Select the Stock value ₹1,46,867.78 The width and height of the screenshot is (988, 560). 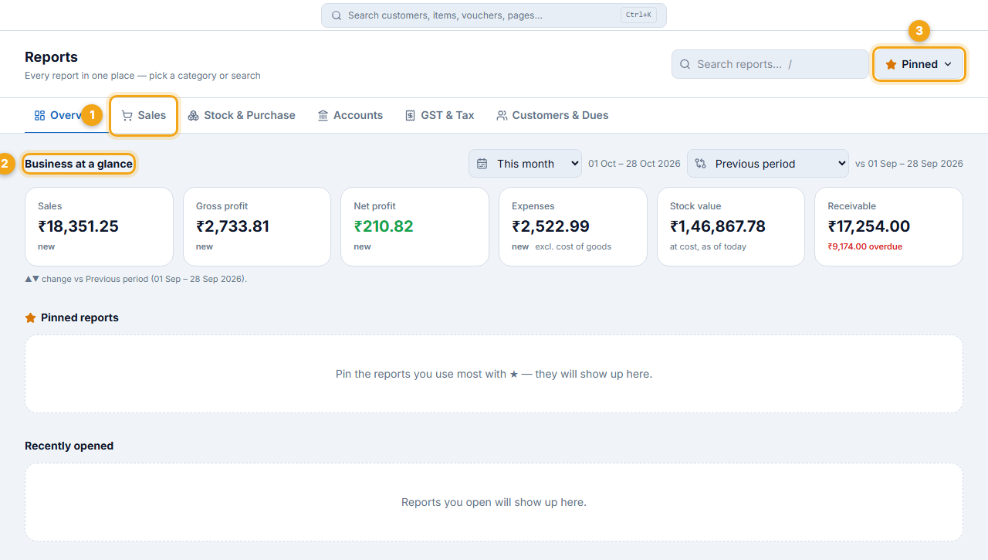point(718,226)
